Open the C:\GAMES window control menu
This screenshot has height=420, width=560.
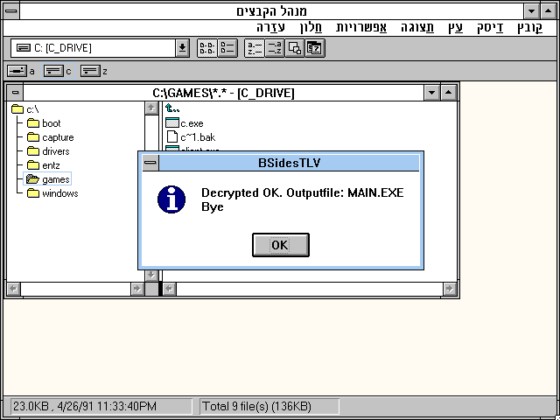[15, 93]
